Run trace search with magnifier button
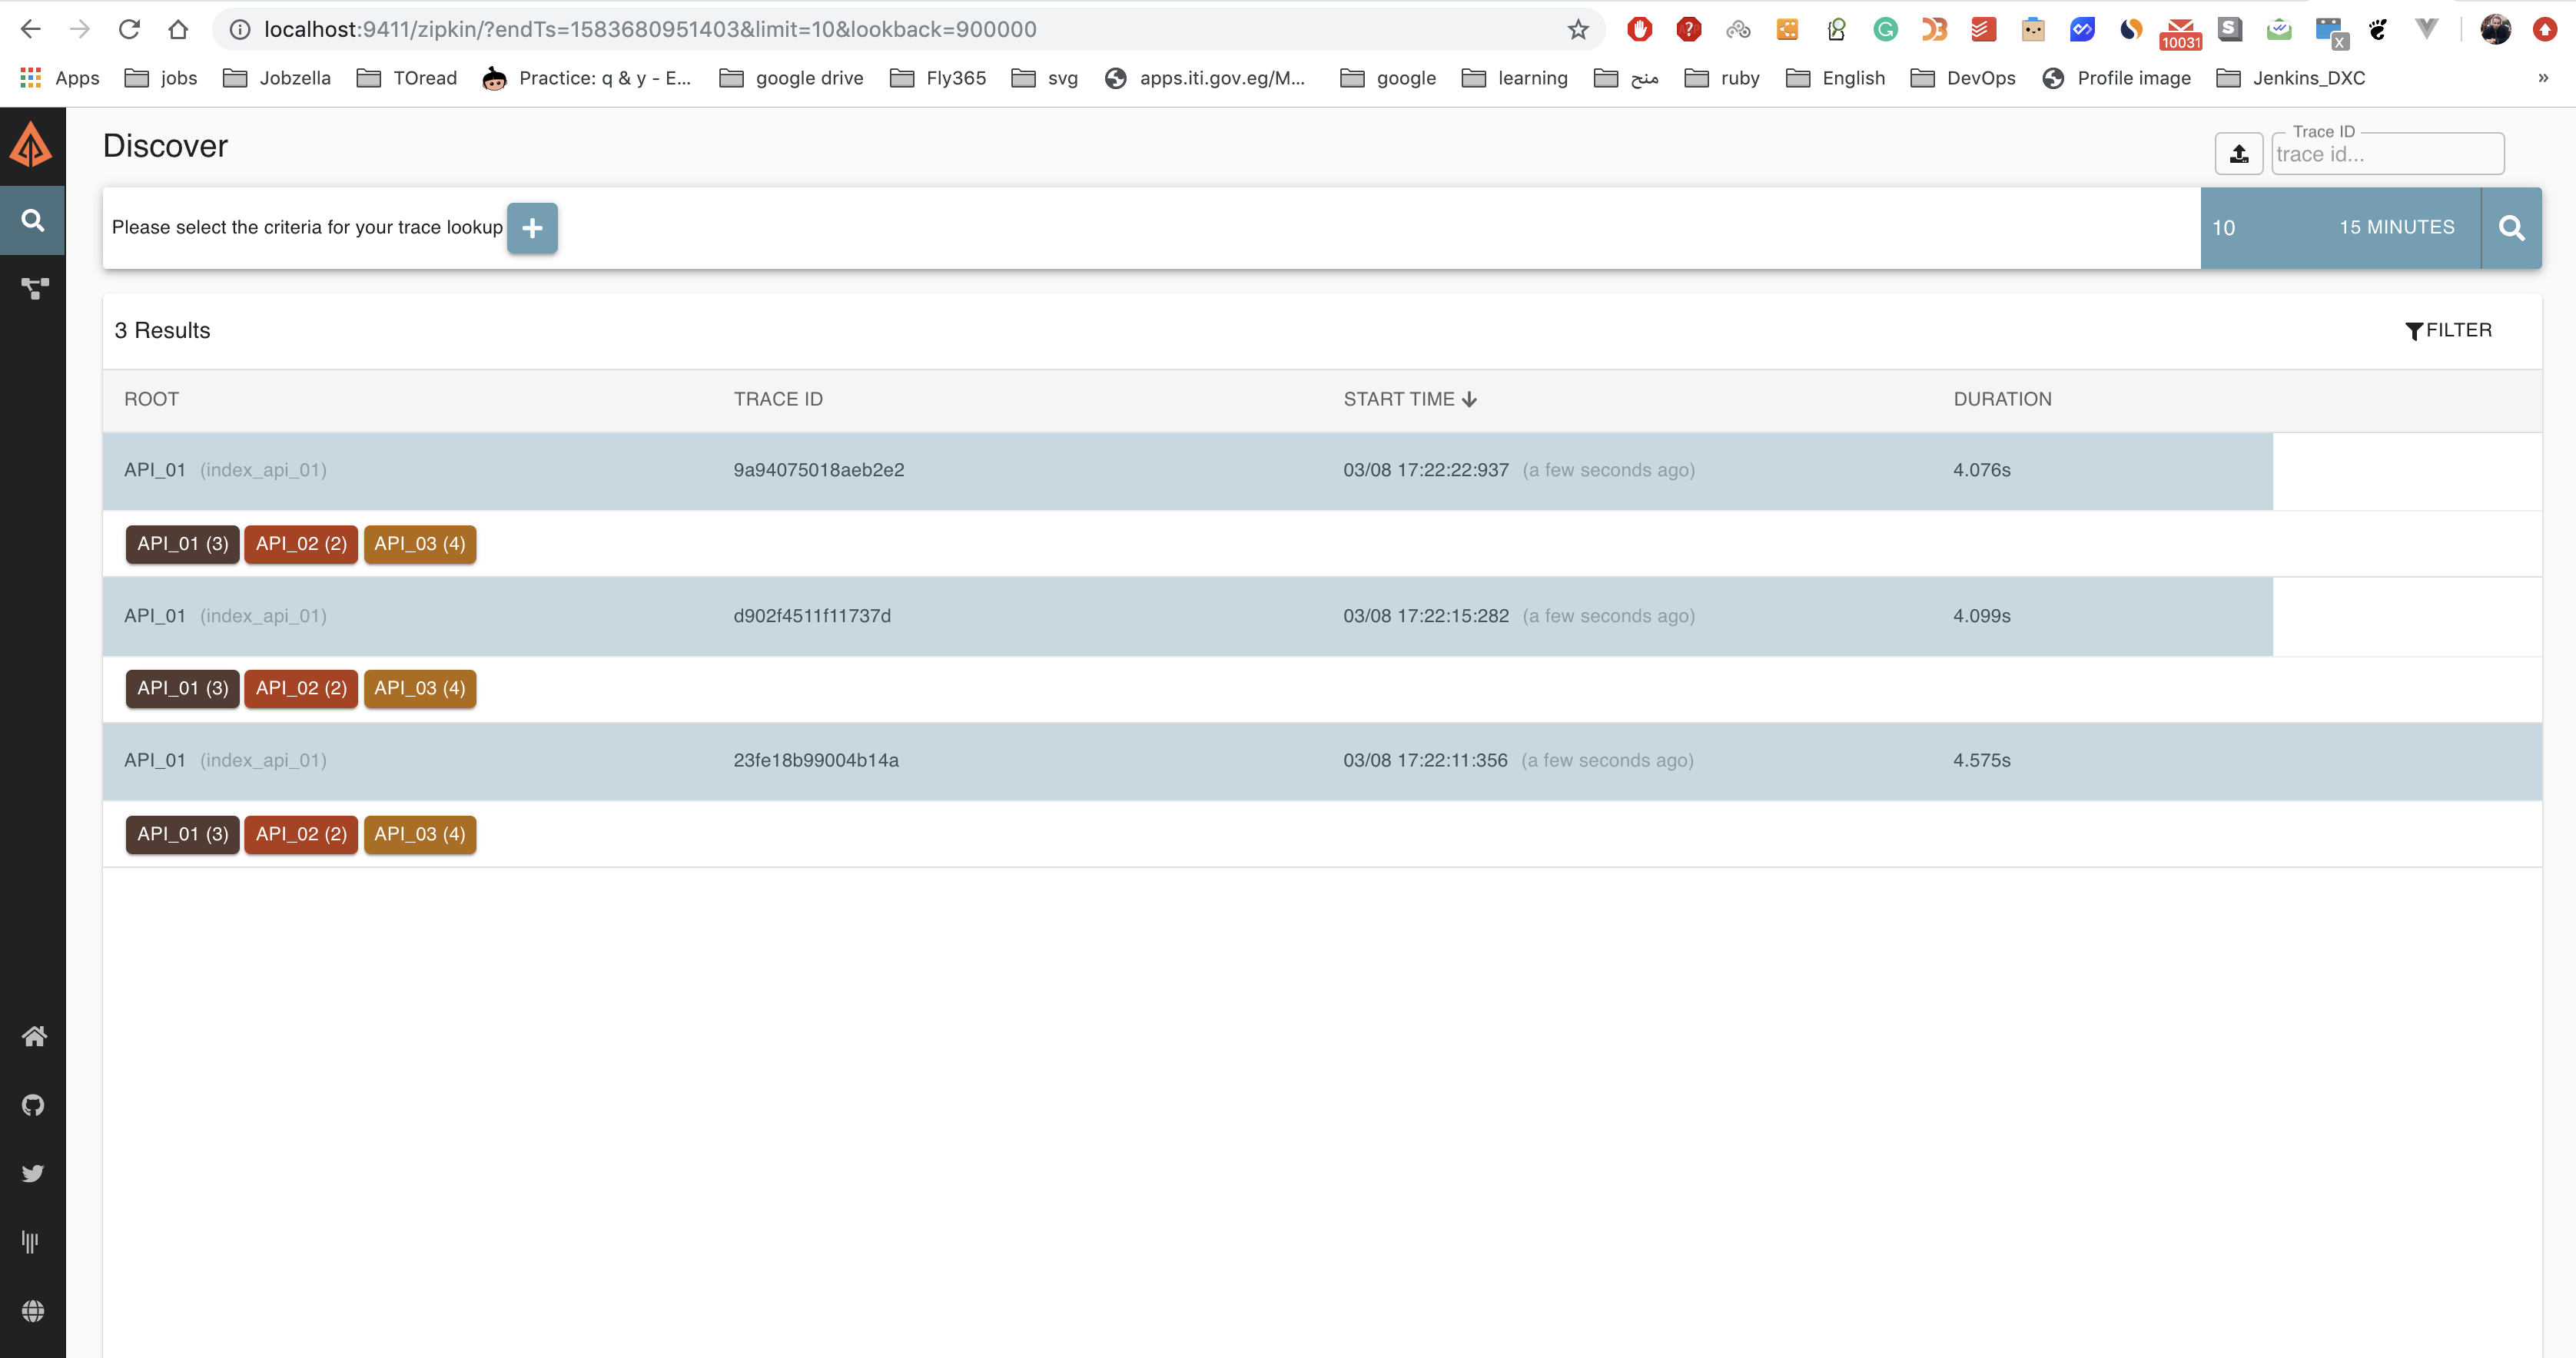 point(2511,228)
